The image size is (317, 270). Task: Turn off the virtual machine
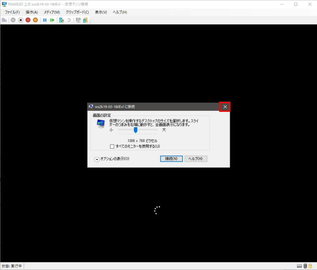point(20,20)
